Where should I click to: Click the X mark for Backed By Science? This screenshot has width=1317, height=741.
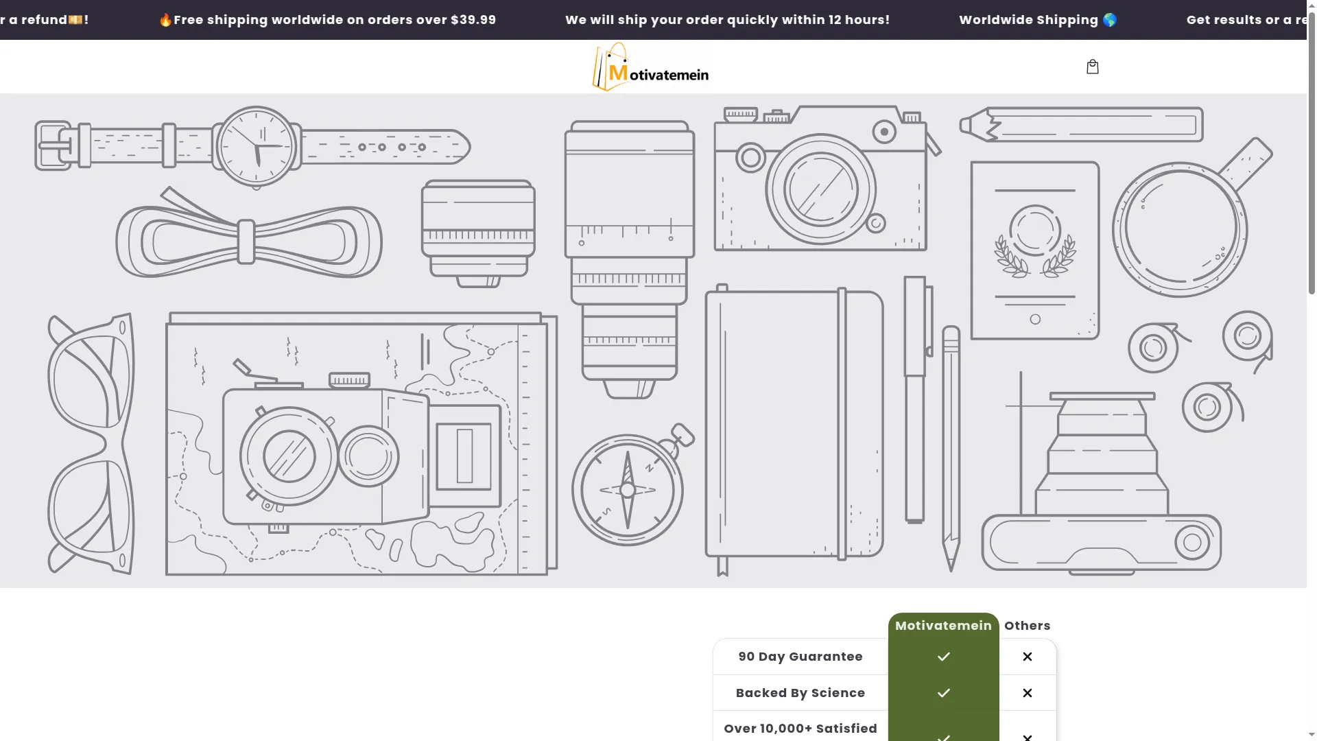click(1028, 693)
